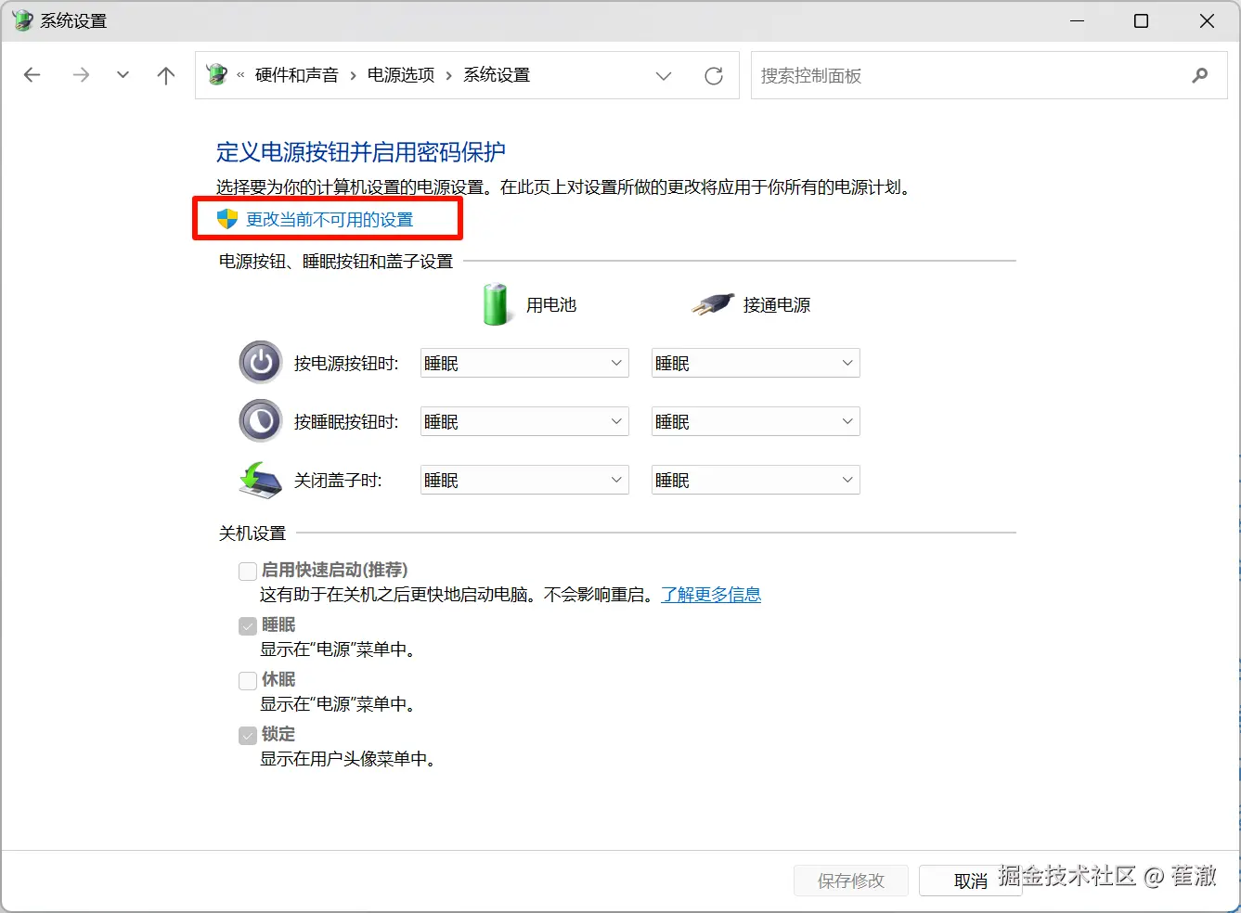Click the laptop lid icon
Viewport: 1241px width, 913px height.
pos(260,480)
